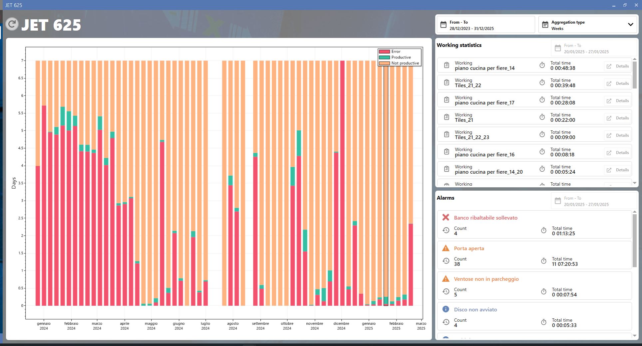The image size is (642, 346).
Task: Click the clipboard icon of Tiles_21_22
Action: [x=447, y=83]
